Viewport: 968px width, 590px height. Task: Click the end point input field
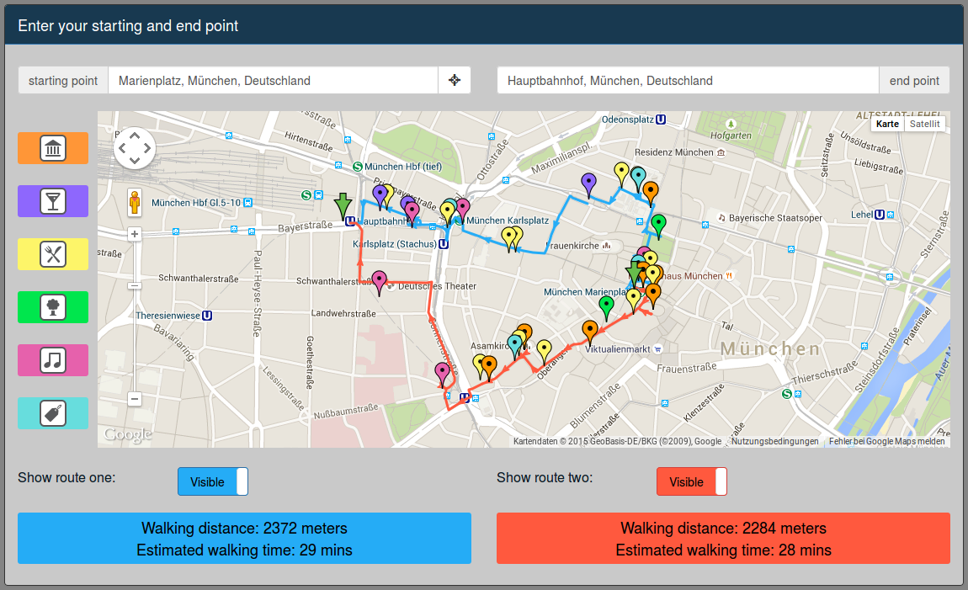[x=688, y=80]
